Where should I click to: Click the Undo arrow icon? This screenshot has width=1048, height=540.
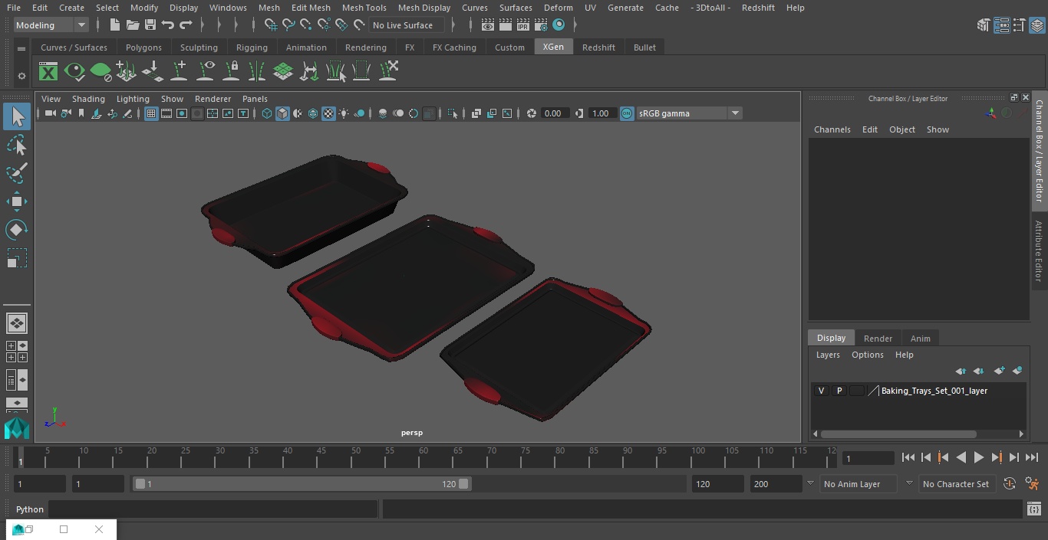[x=168, y=25]
